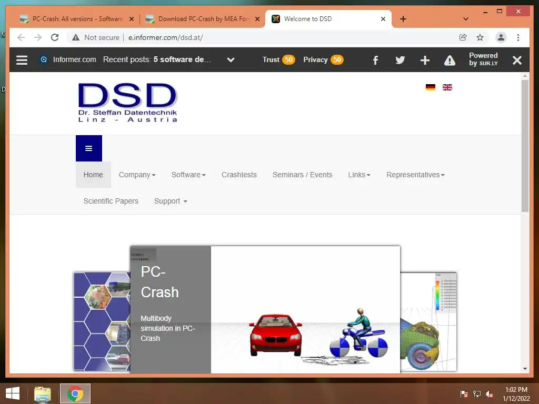539x404 pixels.
Task: Click the Informer.com logo link
Action: pyautogui.click(x=68, y=59)
